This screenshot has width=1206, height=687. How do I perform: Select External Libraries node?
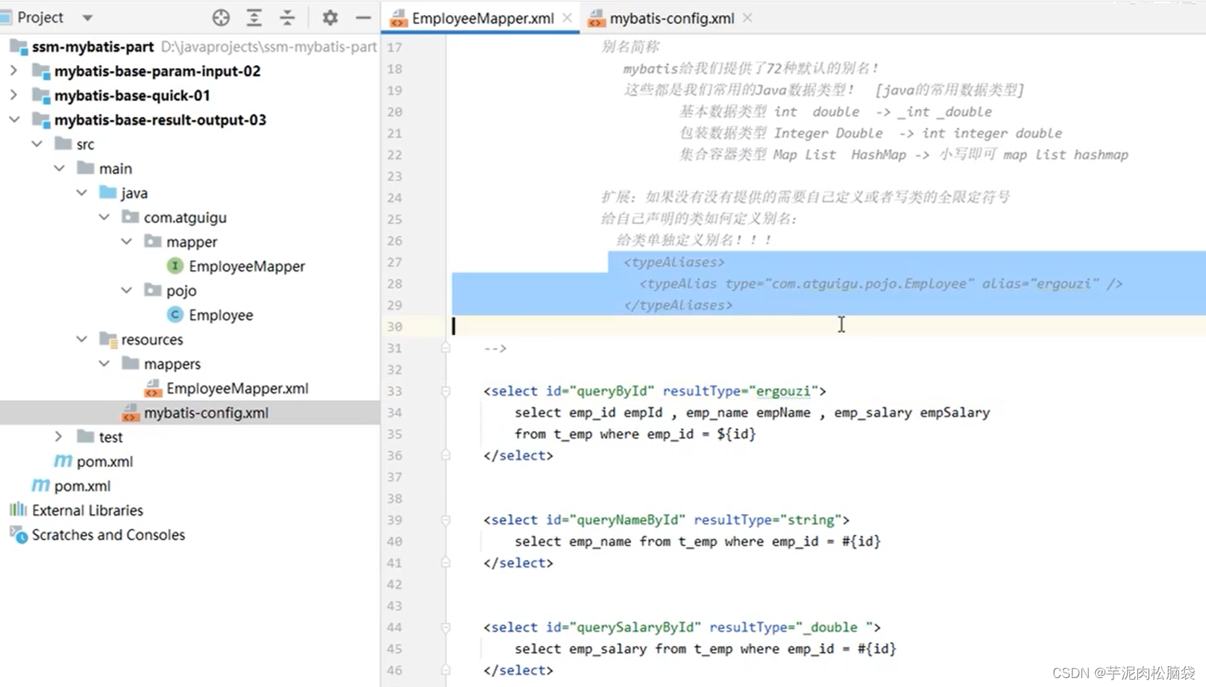(x=87, y=510)
